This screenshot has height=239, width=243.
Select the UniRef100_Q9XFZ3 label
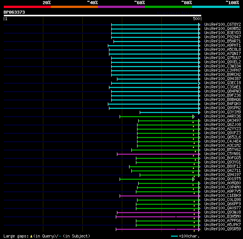[x=222, y=133]
